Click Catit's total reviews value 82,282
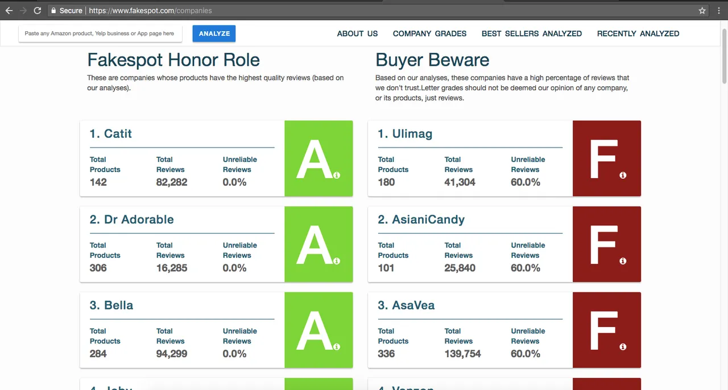This screenshot has width=728, height=390. [172, 182]
